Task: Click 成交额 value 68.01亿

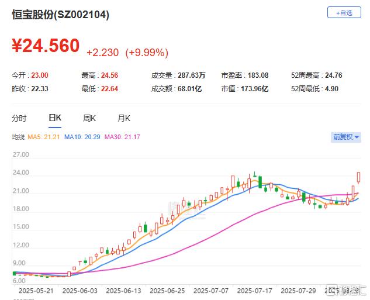Action: [x=190, y=89]
